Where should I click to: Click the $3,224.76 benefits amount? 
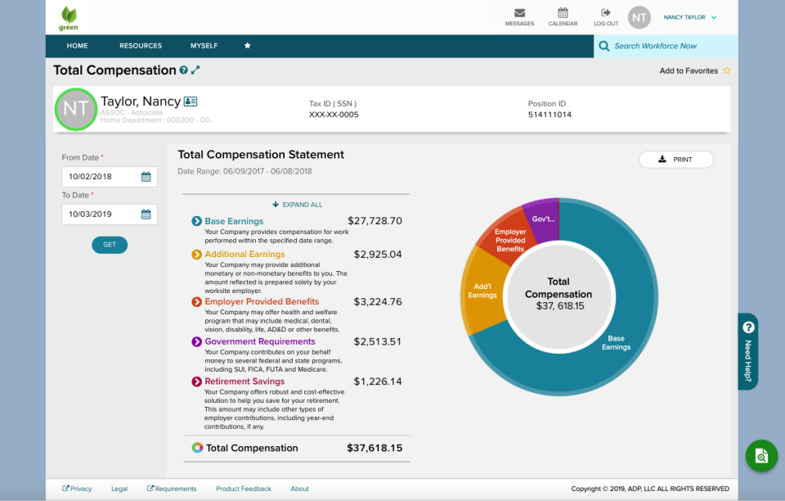point(378,301)
